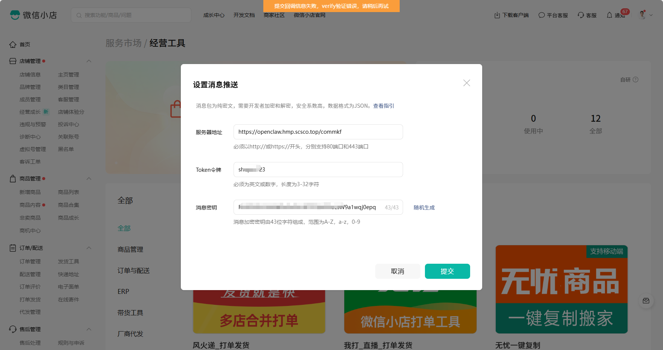Screen dimensions: 663x350
Task: Open 电子面单 in sidebar
Action: (69, 287)
